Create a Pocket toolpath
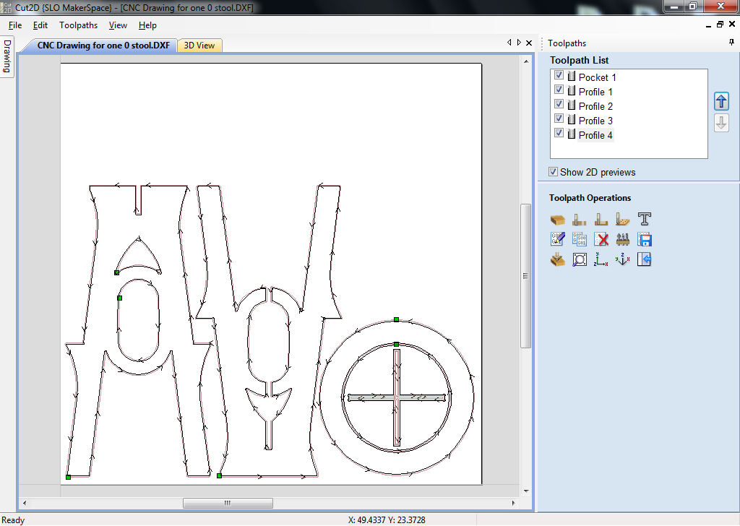The image size is (740, 526). point(601,220)
